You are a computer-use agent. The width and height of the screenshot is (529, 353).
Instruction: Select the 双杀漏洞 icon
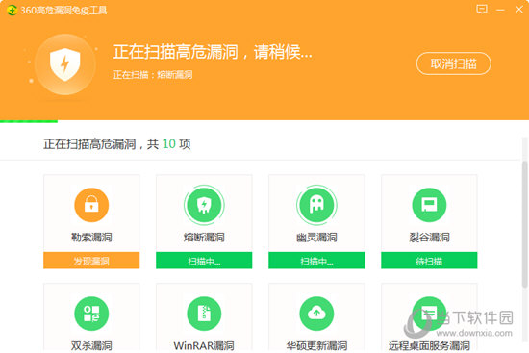(91, 314)
